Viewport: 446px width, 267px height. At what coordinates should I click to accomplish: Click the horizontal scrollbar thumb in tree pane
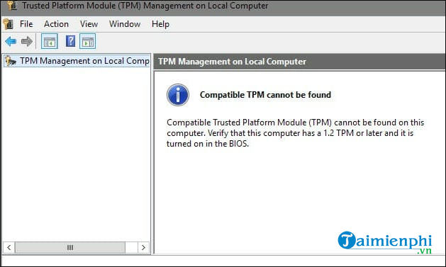[x=70, y=247]
